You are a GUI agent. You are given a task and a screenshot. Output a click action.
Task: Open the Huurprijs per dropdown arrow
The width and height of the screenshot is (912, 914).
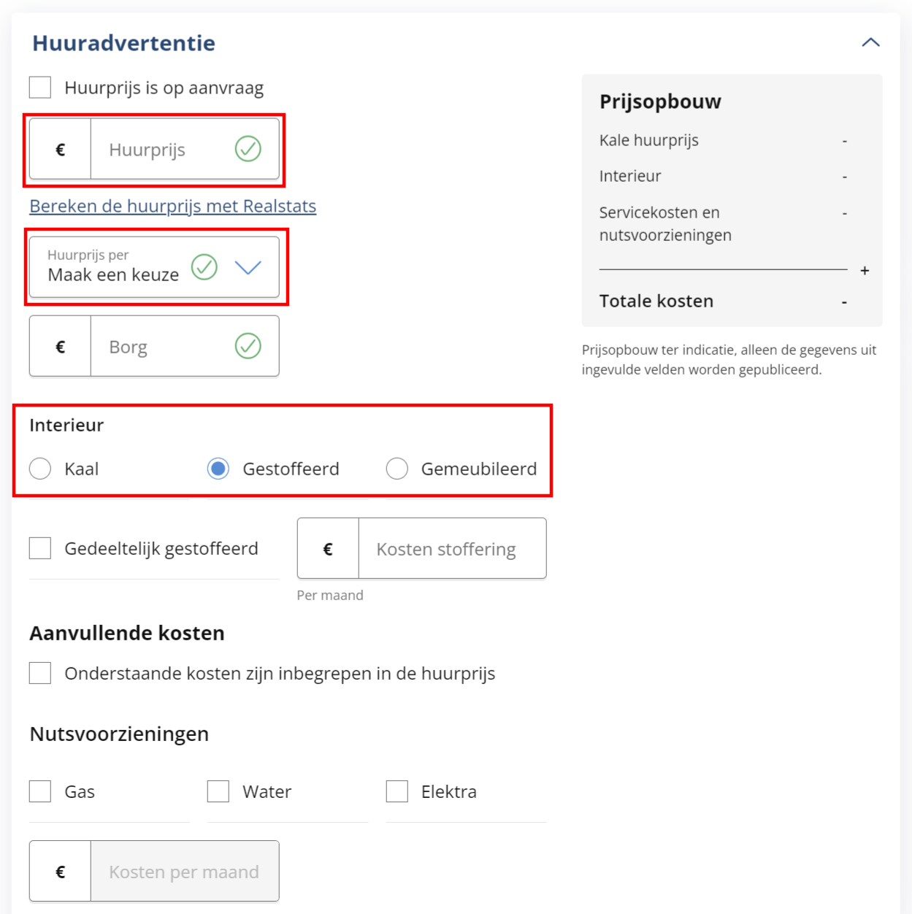(248, 268)
